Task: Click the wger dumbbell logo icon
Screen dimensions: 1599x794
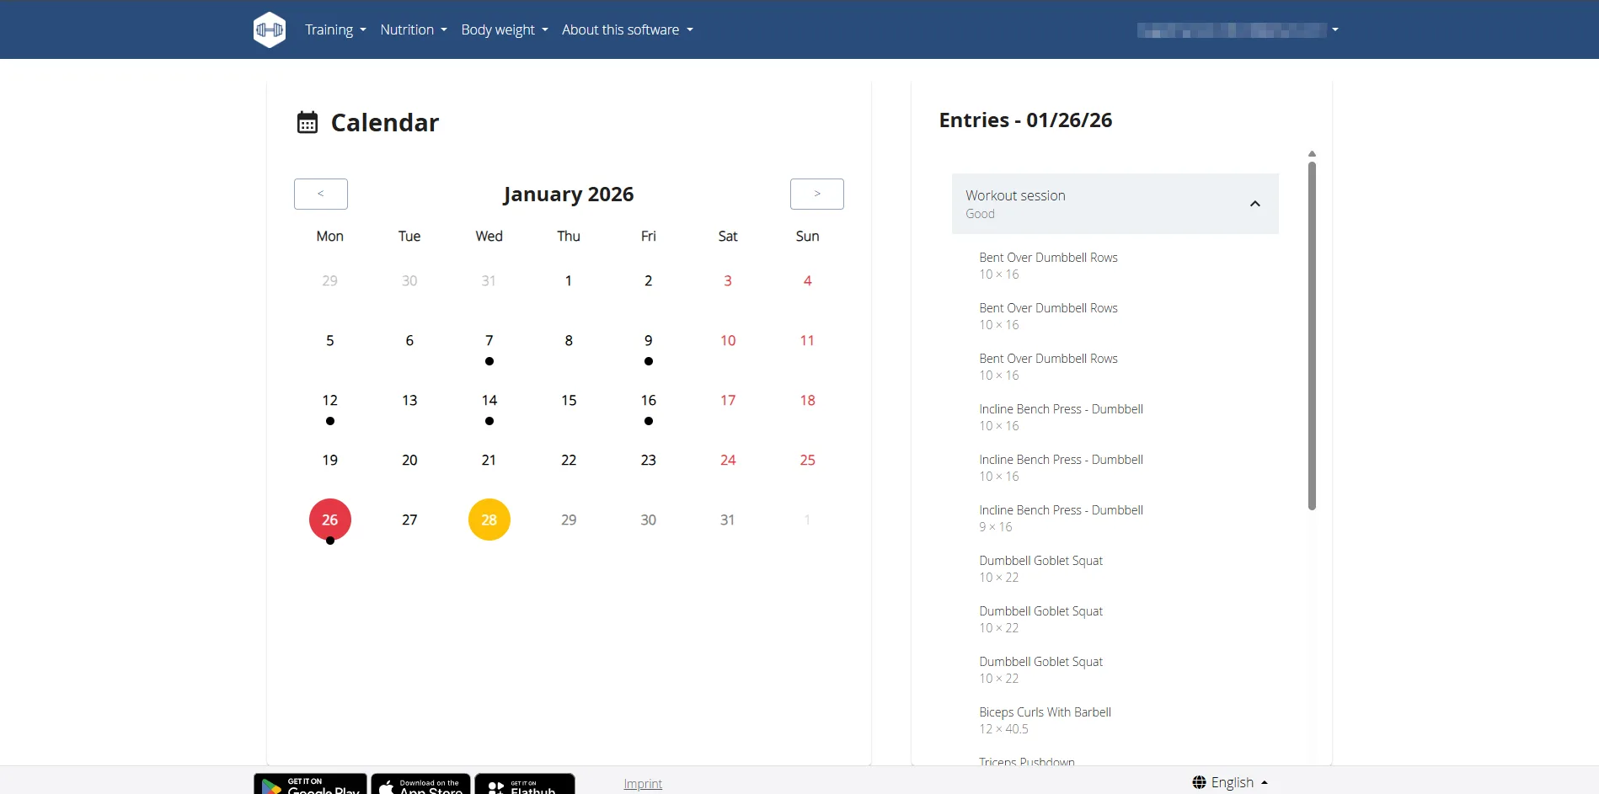Action: tap(270, 29)
